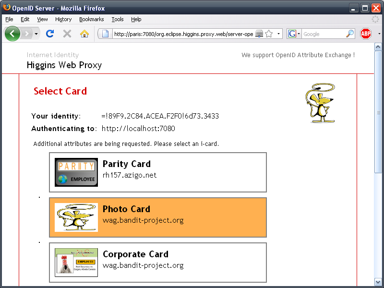Reload the page with the blue Reload icon

tap(50, 34)
